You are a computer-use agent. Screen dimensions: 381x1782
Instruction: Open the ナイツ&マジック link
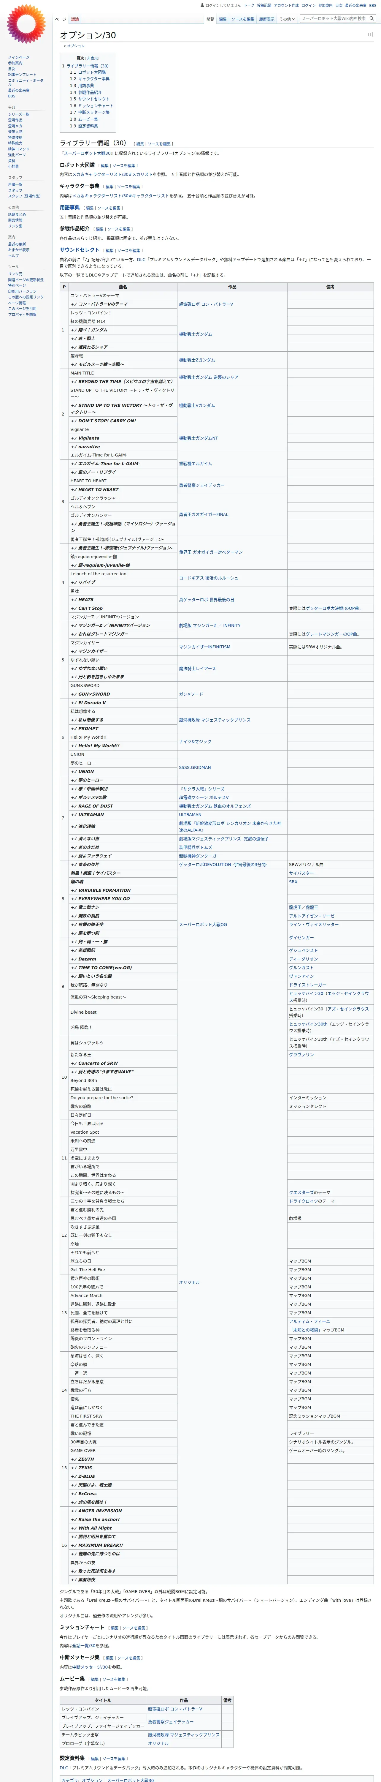coord(195,742)
